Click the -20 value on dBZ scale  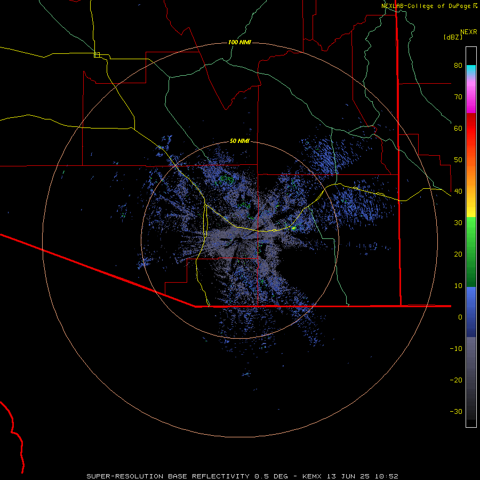click(x=456, y=380)
